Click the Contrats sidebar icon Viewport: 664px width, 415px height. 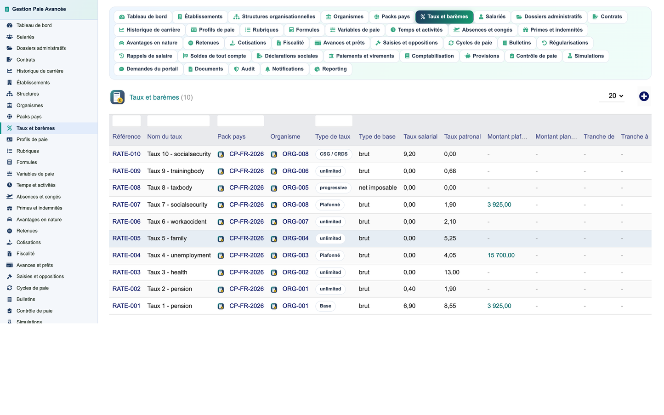(x=10, y=60)
